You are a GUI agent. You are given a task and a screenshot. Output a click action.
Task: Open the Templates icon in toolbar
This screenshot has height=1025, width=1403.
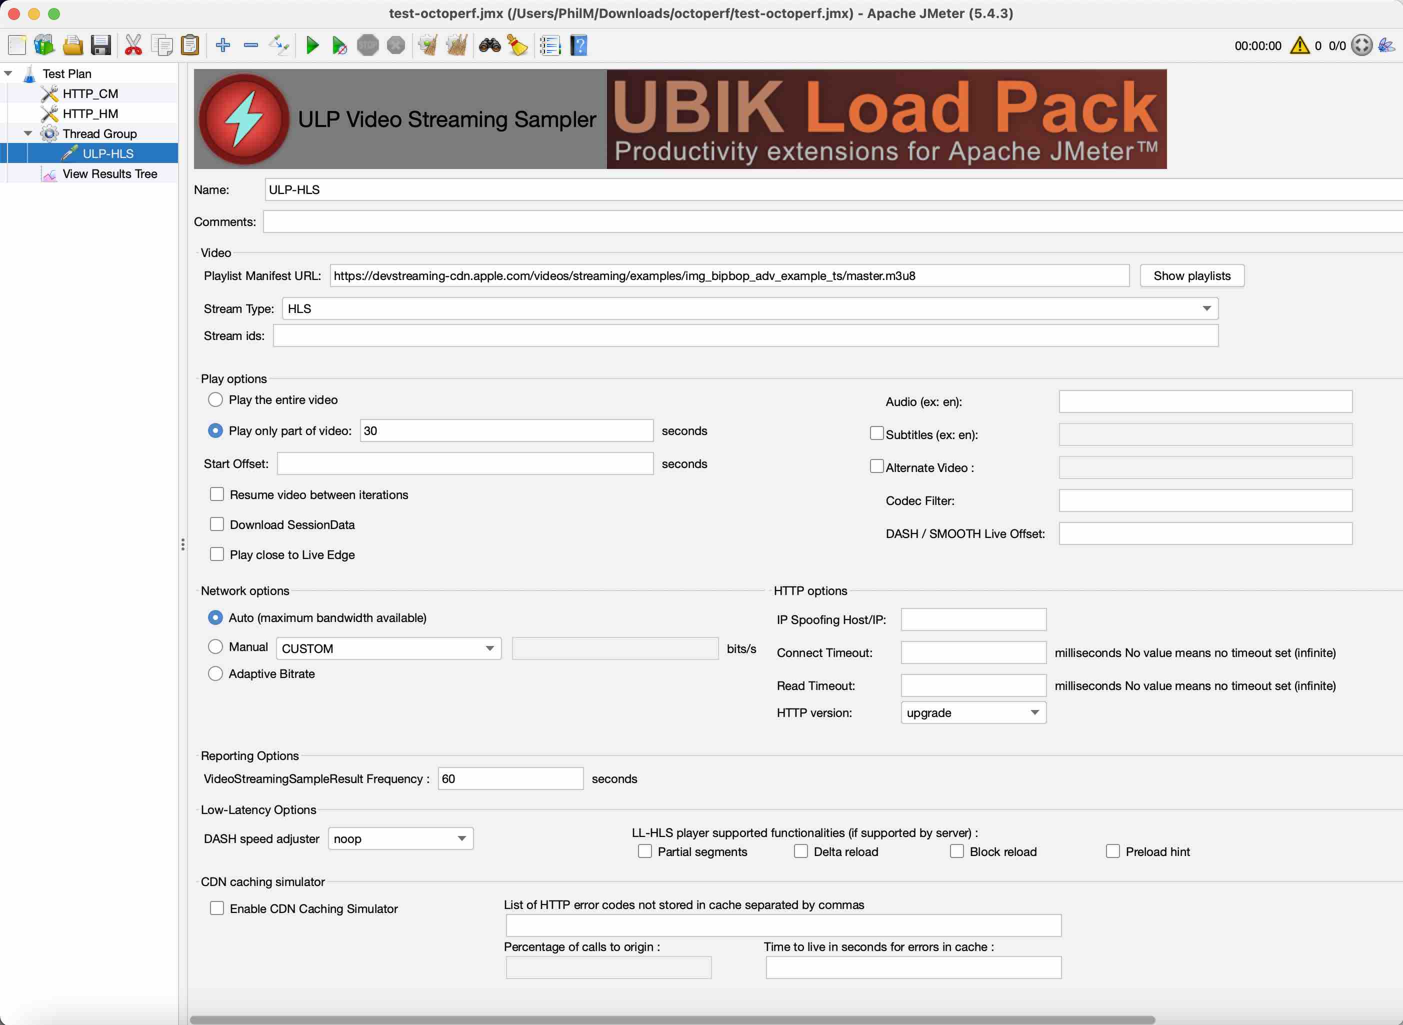(44, 45)
